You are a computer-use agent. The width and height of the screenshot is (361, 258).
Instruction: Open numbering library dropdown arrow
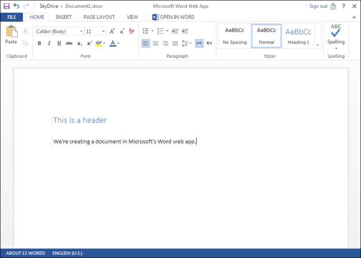click(167, 31)
